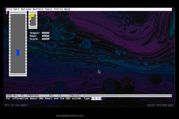Viewport: 179px width, 119px height.
Task: Click the yellow next-piece preview
Action: click(32, 17)
